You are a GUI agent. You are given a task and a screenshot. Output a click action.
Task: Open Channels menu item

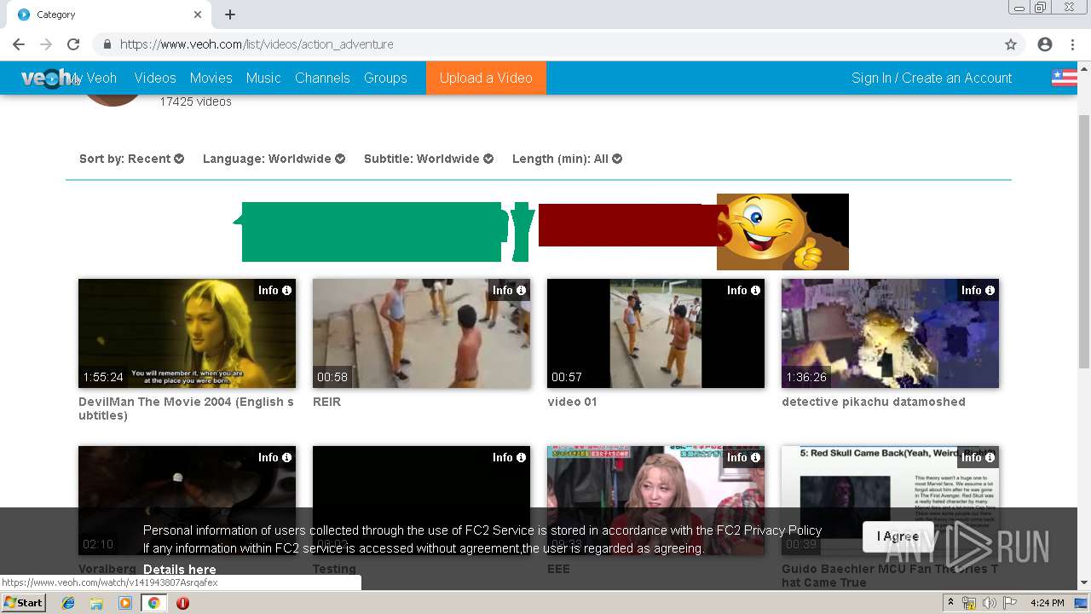point(322,78)
